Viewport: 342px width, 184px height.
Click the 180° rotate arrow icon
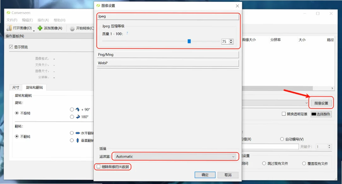click(x=78, y=117)
